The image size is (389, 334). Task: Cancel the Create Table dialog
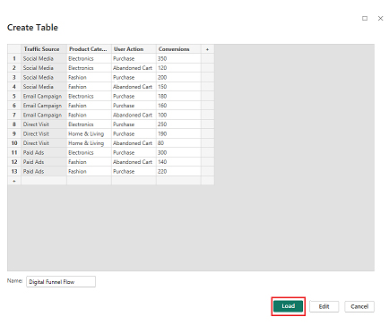pos(359,306)
